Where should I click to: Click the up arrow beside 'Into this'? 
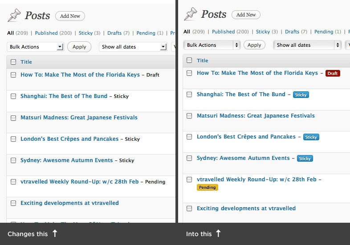click(x=218, y=233)
